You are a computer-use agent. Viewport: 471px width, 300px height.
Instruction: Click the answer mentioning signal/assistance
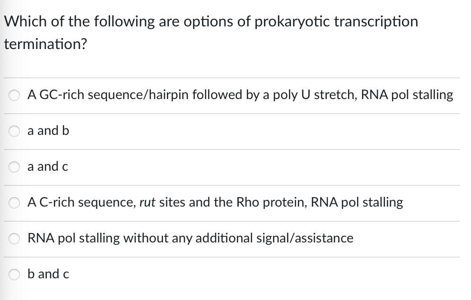tap(191, 238)
